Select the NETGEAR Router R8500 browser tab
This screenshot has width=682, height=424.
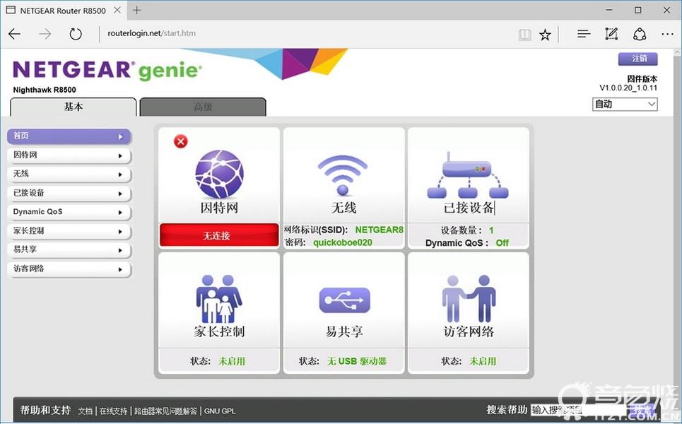[63, 11]
